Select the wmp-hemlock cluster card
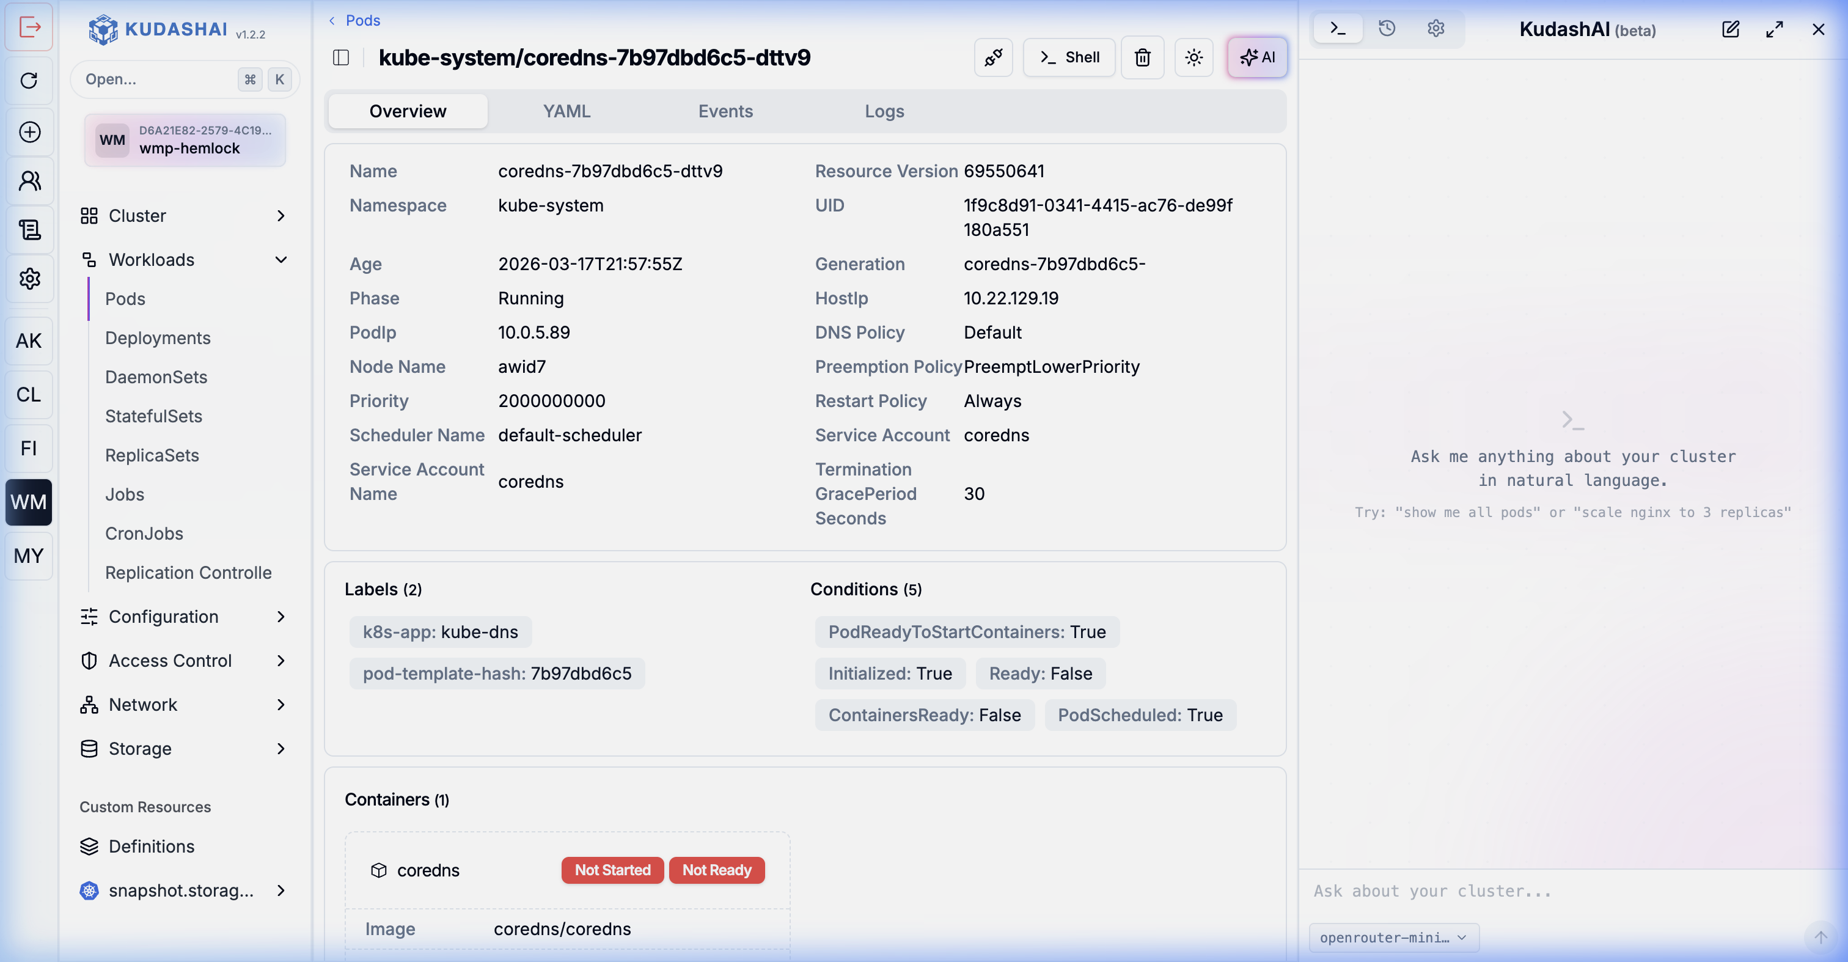This screenshot has width=1848, height=962. tap(185, 140)
